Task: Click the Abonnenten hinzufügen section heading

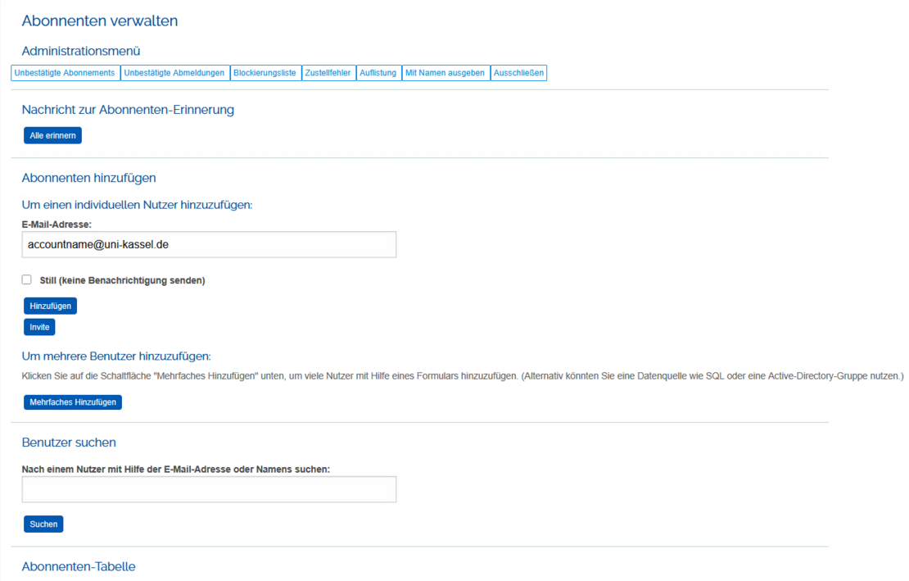Action: [88, 178]
